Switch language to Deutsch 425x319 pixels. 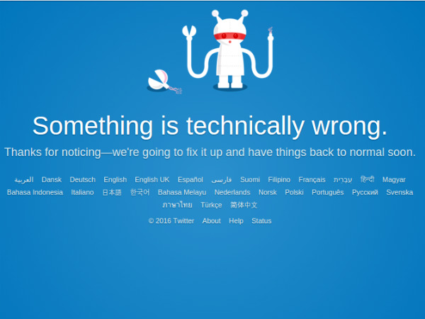82,179
